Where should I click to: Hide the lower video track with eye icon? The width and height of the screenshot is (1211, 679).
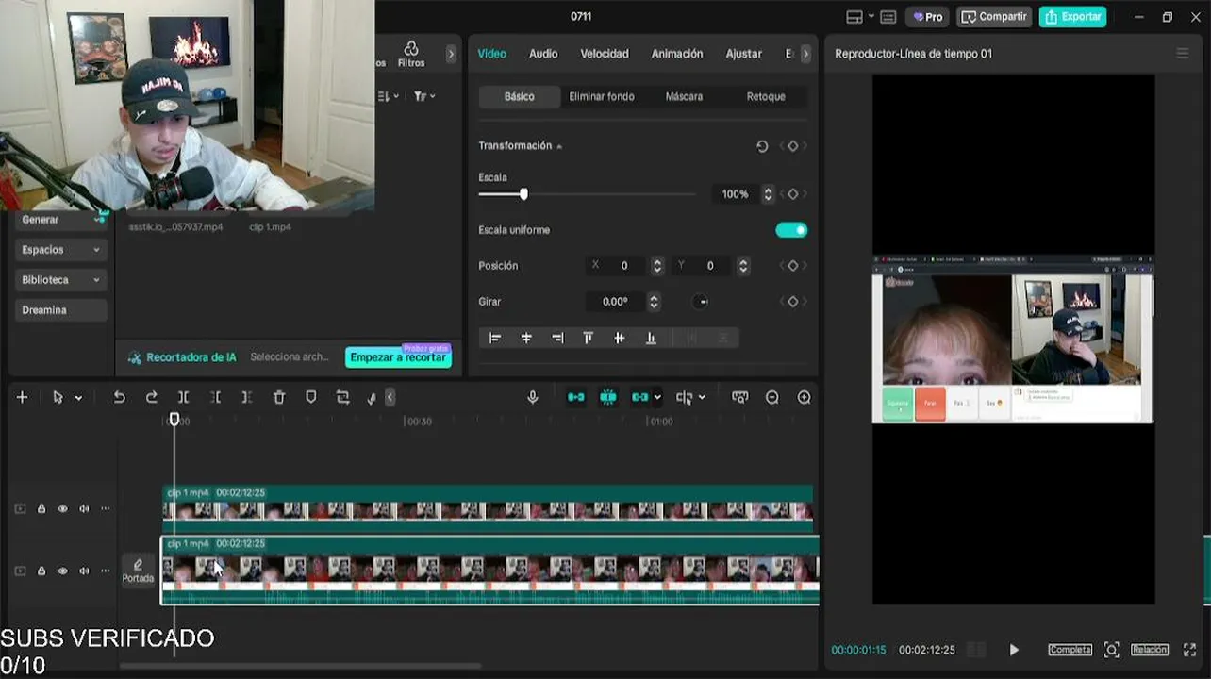pos(62,571)
